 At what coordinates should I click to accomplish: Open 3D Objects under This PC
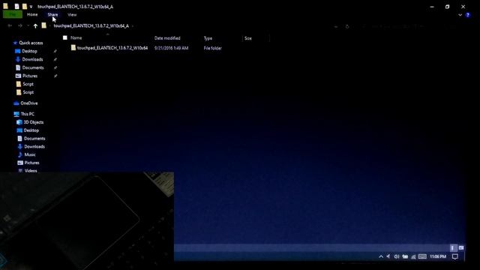[34, 122]
